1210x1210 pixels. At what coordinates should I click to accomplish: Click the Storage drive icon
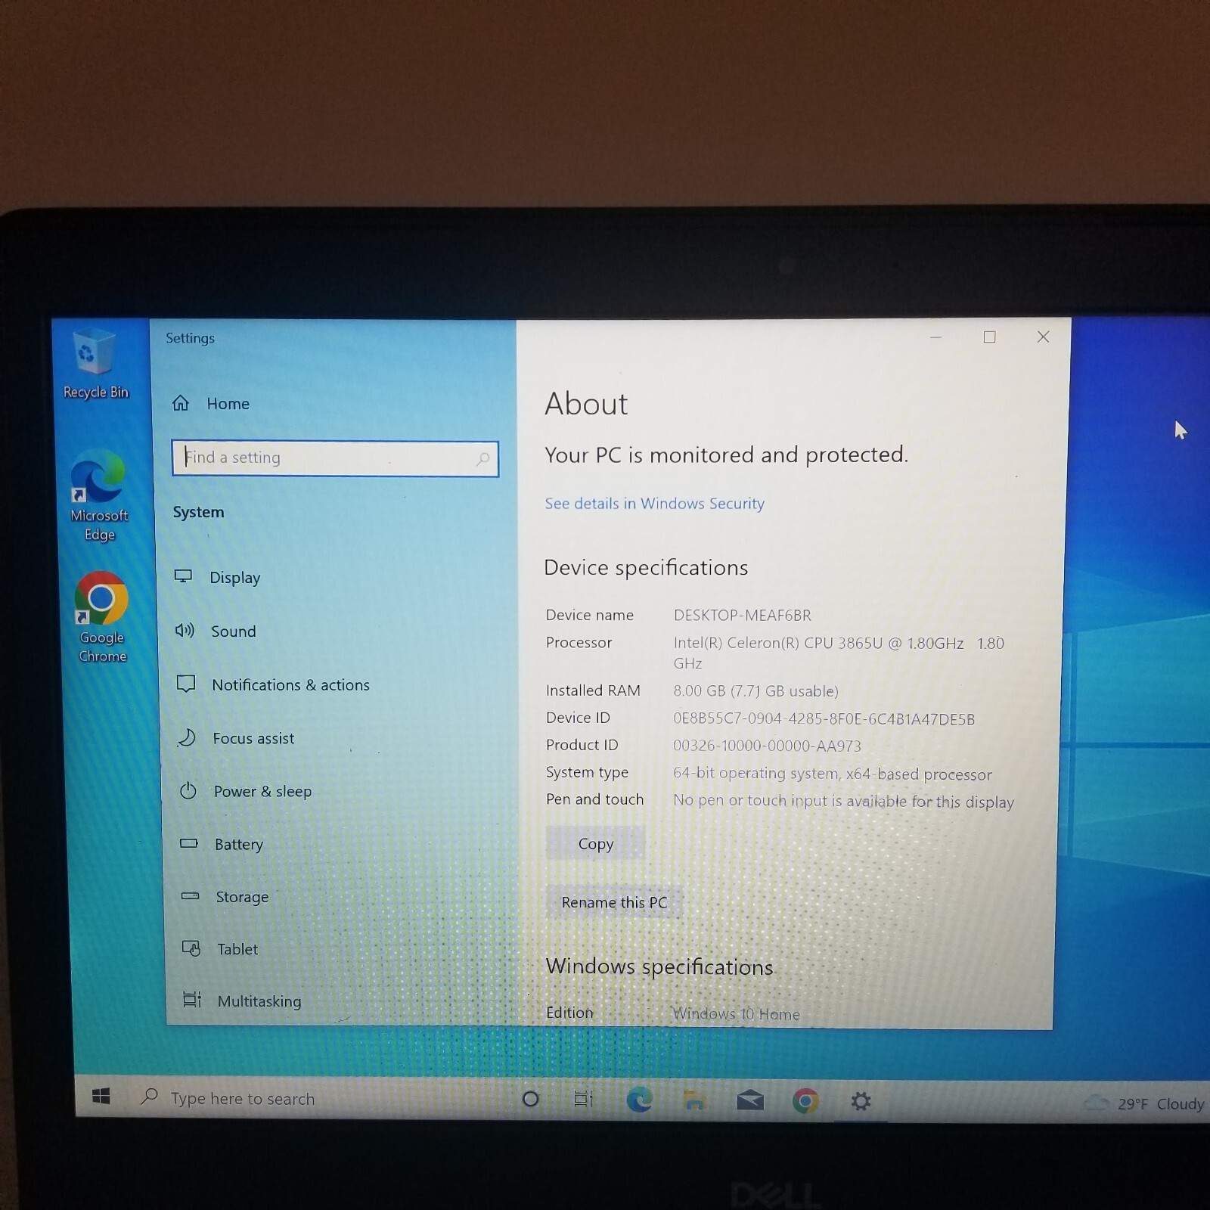pyautogui.click(x=191, y=896)
